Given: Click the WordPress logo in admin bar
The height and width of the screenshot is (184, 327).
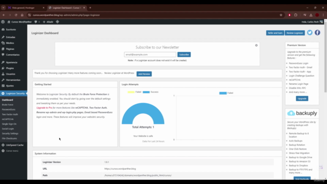Looking at the screenshot, I should (3, 21).
